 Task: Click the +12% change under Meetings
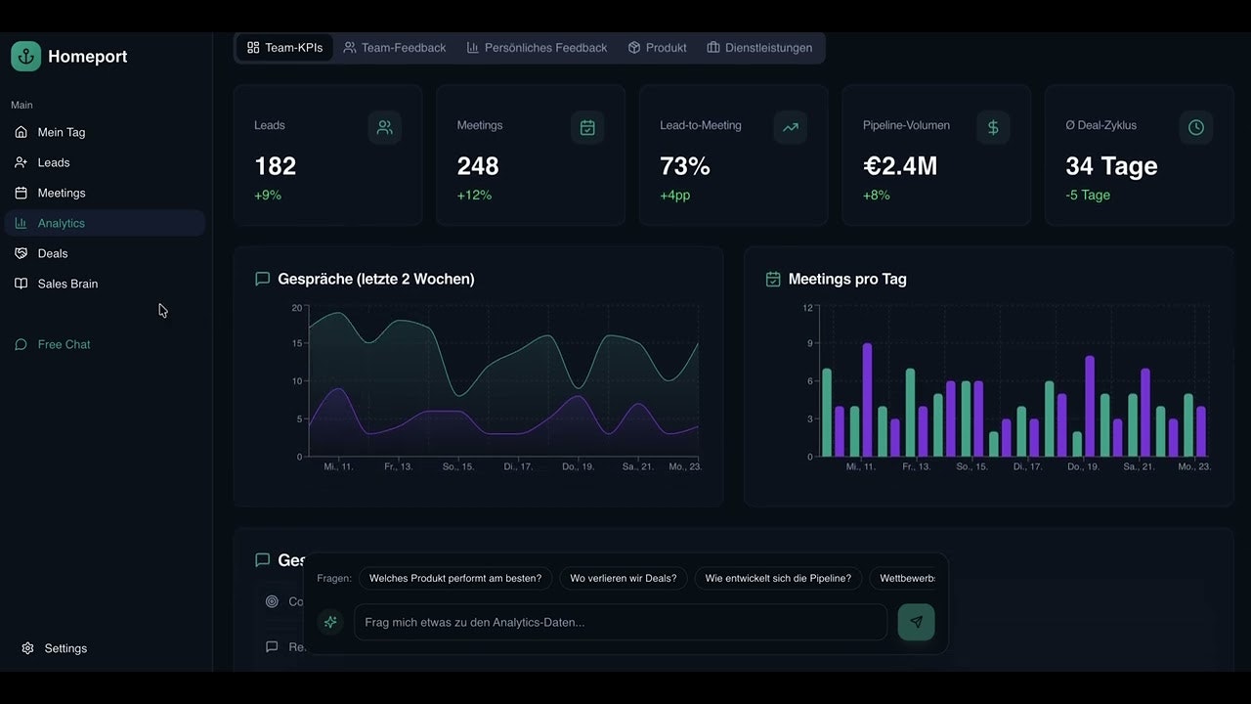(x=474, y=195)
